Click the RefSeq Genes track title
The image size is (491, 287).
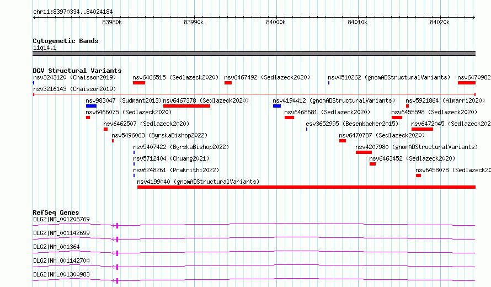point(56,212)
